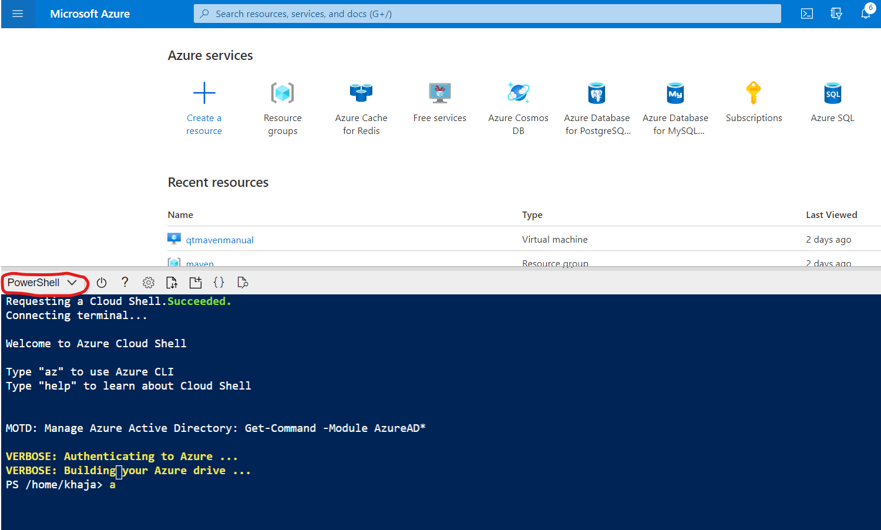Open Free services icon
Viewport: 881px width, 530px height.
pyautogui.click(x=440, y=93)
